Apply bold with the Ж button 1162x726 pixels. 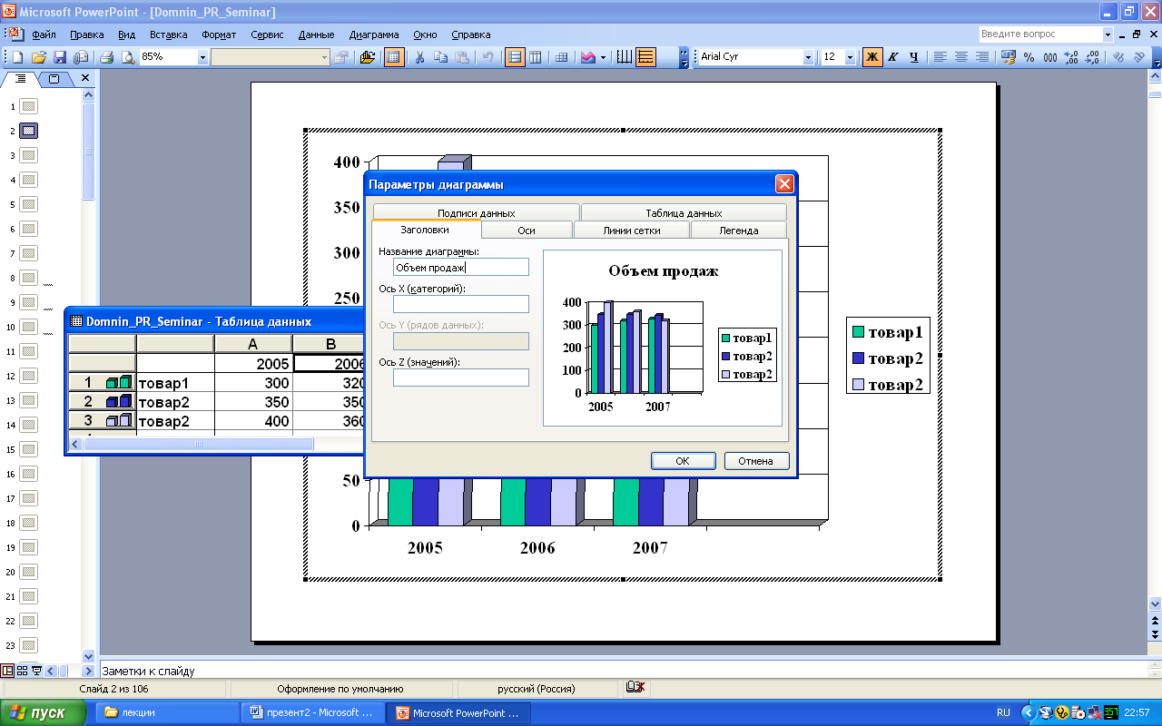click(871, 57)
